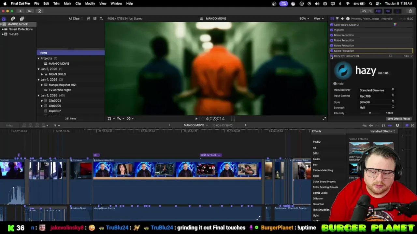Collapse the MANGO MOVIE library triangle
417x234 pixels.
coord(2,24)
